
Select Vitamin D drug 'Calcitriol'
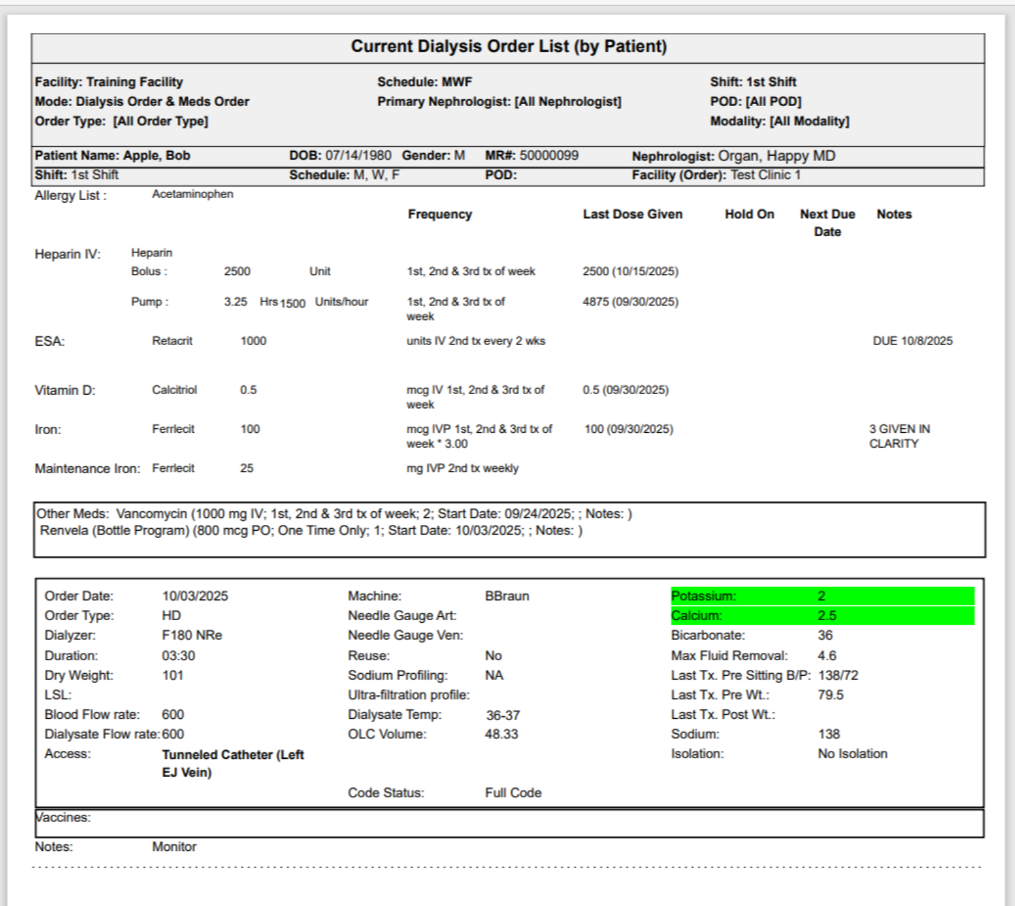click(174, 390)
